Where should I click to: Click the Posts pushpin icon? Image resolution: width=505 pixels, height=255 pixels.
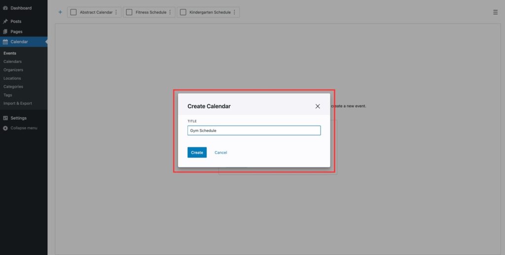click(x=5, y=21)
